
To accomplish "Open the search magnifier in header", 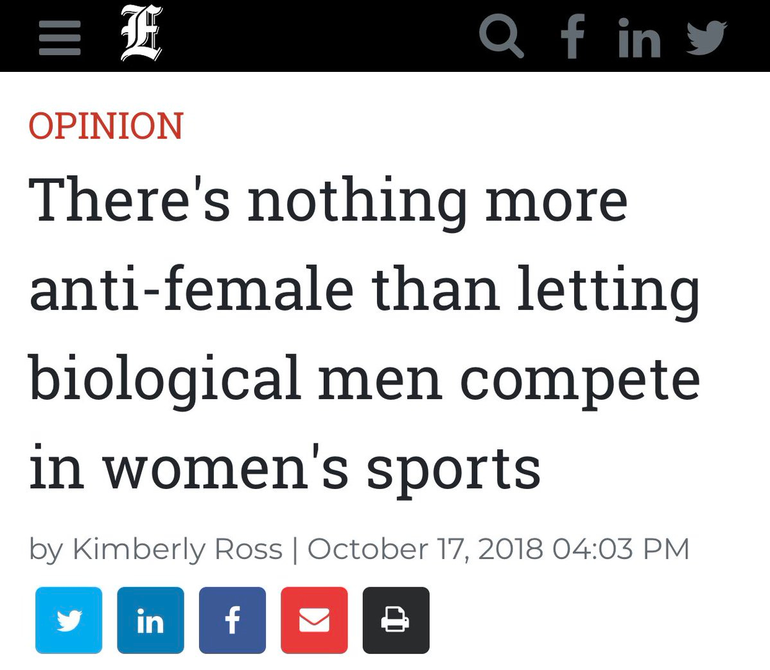I will click(501, 36).
